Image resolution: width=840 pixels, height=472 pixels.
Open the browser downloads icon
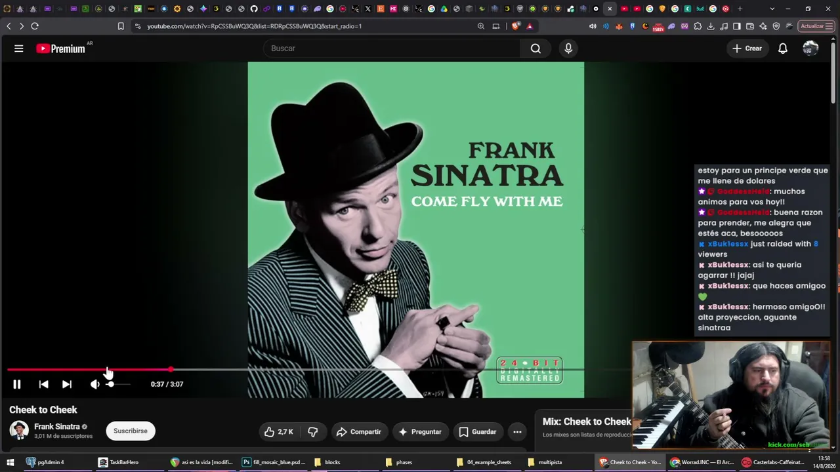pyautogui.click(x=711, y=26)
